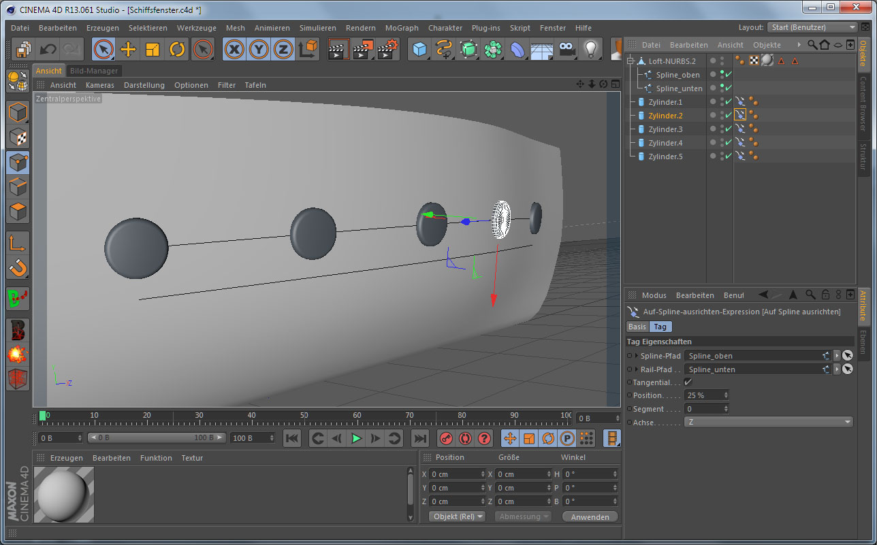Open the Achse dropdown
This screenshot has height=545, width=877.
(x=769, y=423)
